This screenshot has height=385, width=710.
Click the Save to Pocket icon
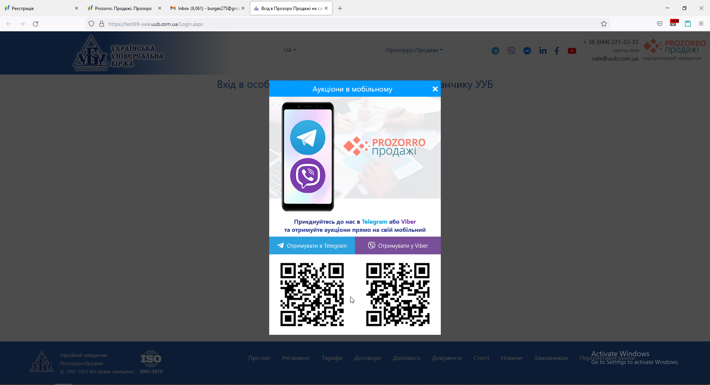(660, 24)
